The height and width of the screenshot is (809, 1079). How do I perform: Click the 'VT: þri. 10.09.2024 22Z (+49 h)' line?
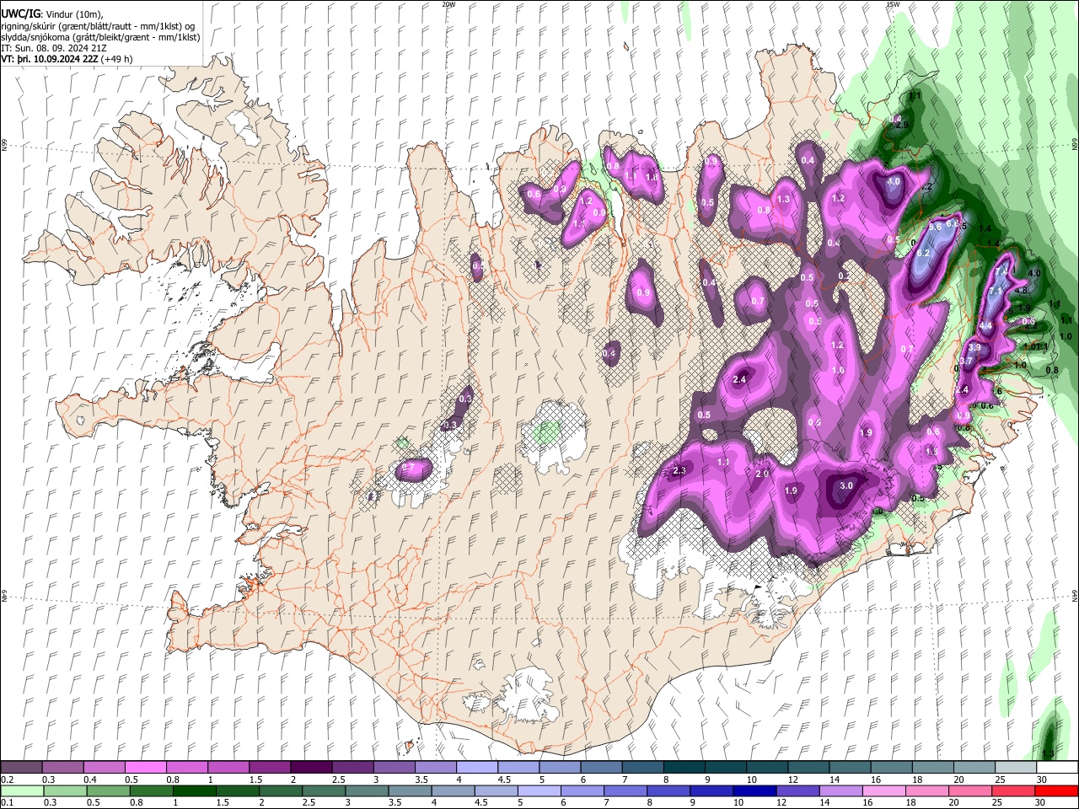[x=67, y=59]
